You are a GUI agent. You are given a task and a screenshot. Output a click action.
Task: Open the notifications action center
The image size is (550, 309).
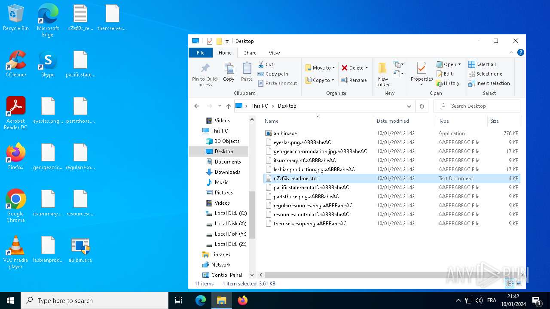[x=537, y=300]
